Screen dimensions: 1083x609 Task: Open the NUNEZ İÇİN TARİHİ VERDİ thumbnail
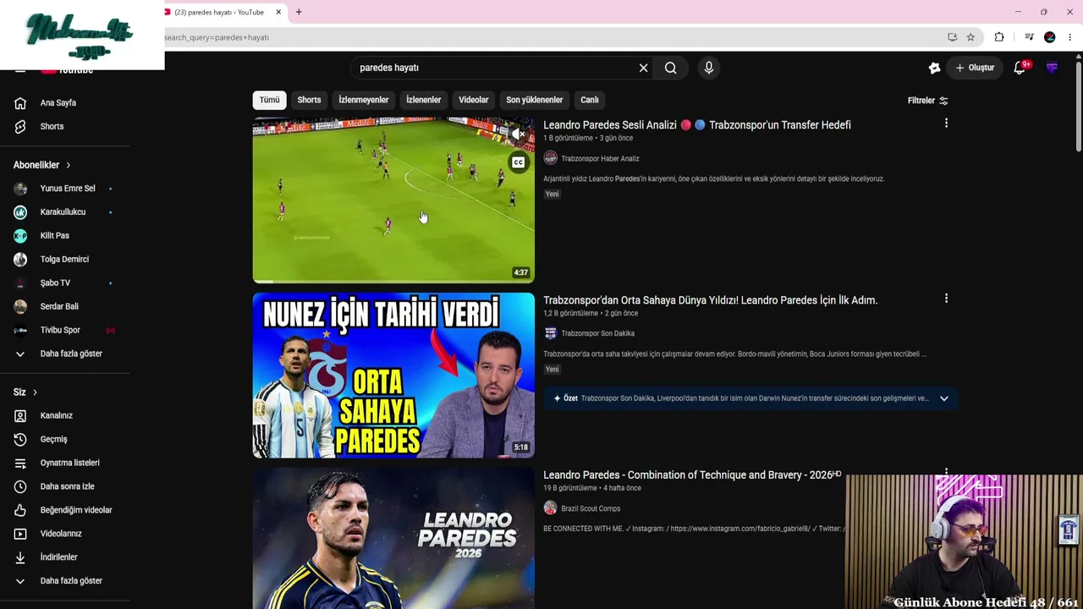pos(393,376)
